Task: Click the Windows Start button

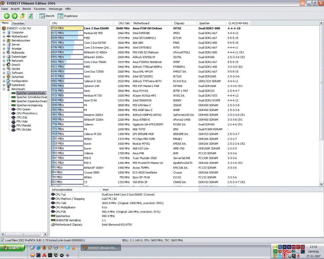Action: pos(12,248)
